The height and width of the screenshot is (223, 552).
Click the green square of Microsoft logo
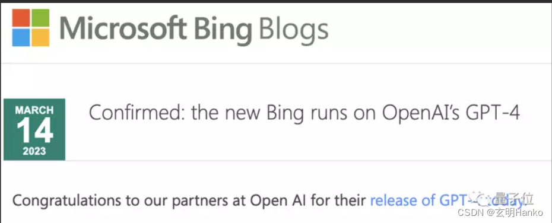[x=40, y=18]
